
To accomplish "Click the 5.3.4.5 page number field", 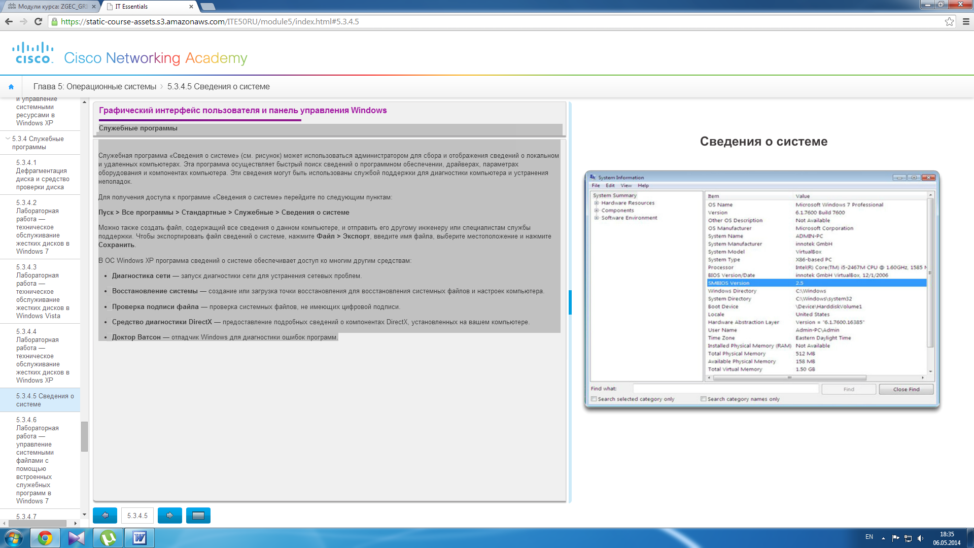I will click(137, 516).
